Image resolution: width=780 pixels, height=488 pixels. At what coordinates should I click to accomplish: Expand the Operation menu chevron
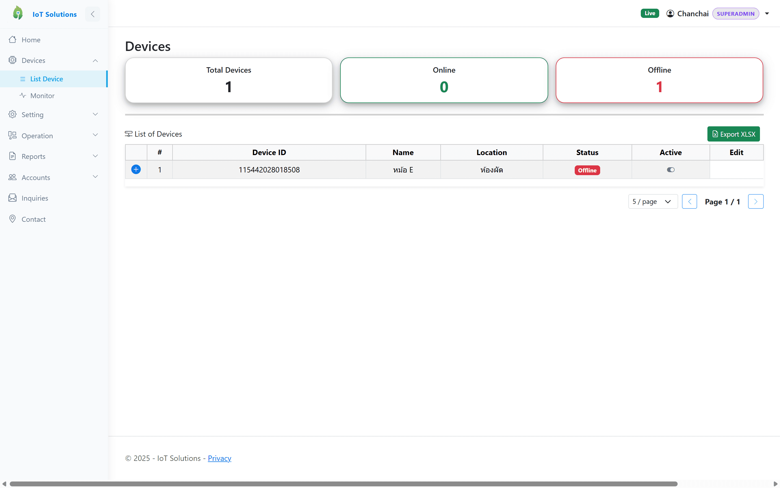pos(95,135)
